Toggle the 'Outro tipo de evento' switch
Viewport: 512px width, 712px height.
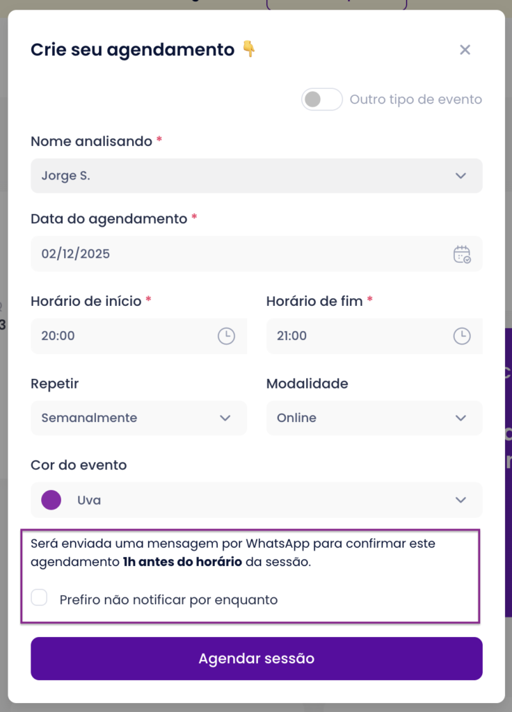[x=321, y=99]
